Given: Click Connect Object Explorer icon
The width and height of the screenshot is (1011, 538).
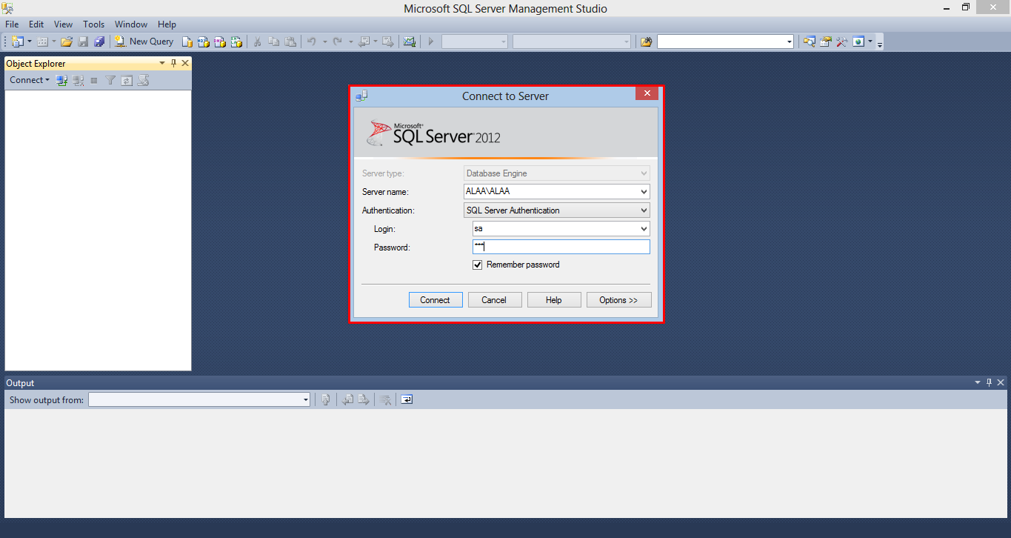Looking at the screenshot, I should click(x=62, y=80).
